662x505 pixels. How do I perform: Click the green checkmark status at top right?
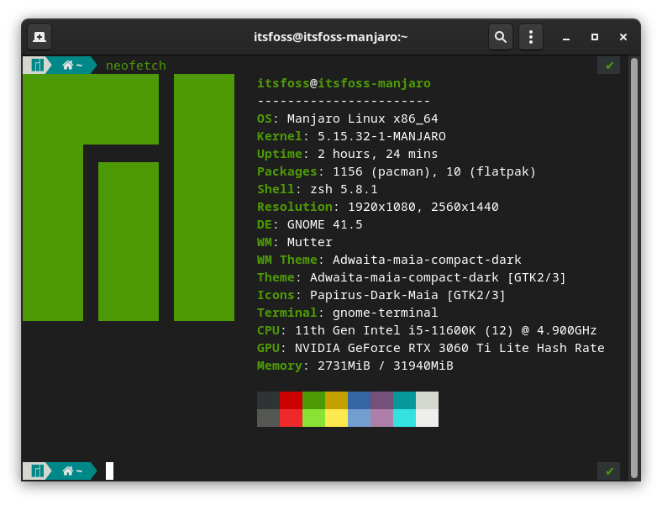[x=609, y=66]
